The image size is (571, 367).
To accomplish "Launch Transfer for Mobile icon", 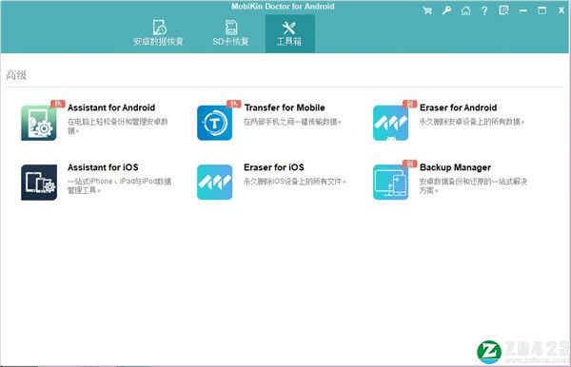I will pos(214,123).
